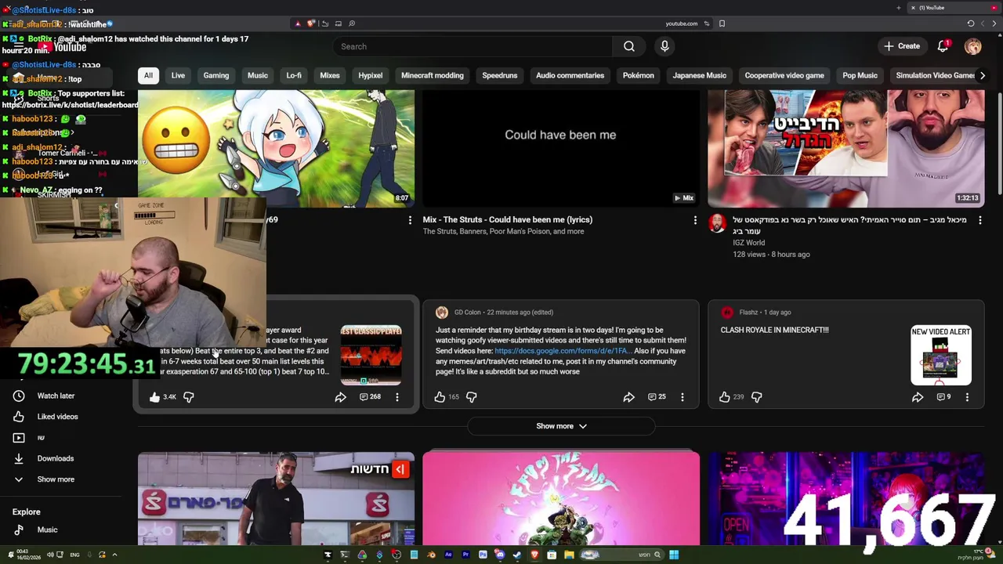Click the Windows taskbar search box
Screen dimensions: 1003x564
623,555
